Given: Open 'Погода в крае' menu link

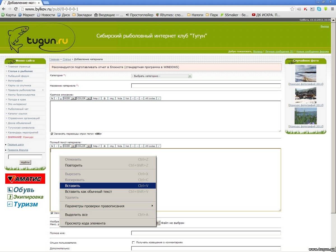Looking at the screenshot, I should coord(17,99).
